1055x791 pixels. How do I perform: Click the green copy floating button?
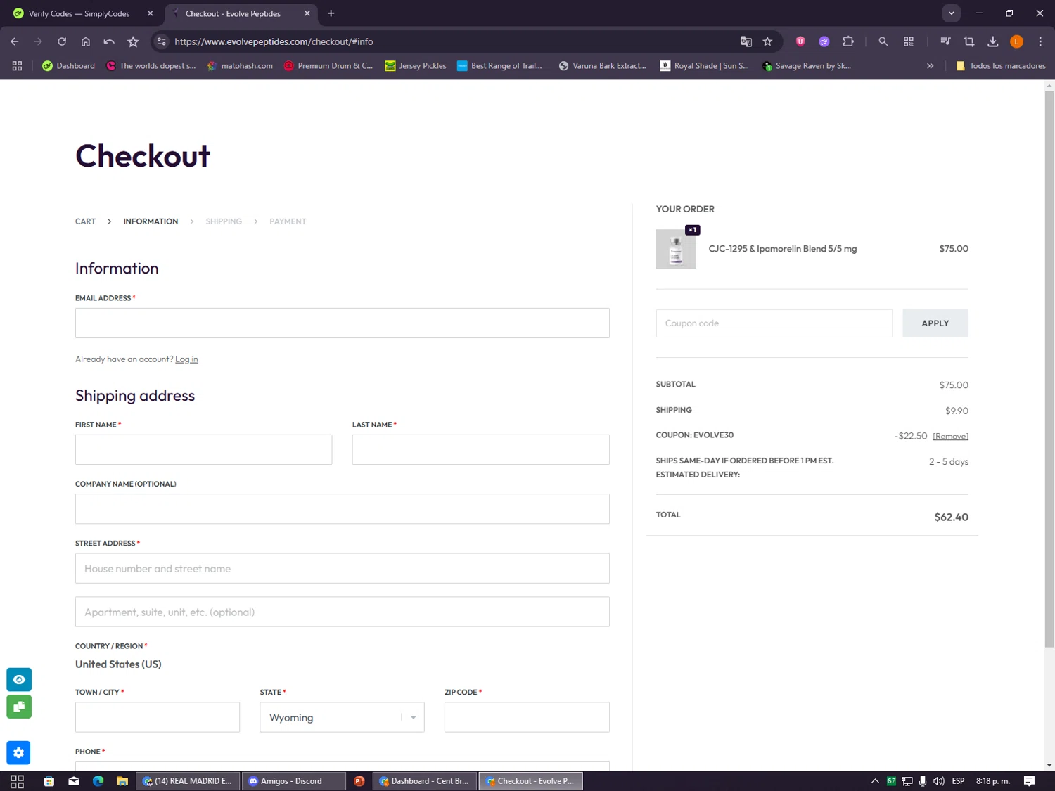tap(19, 707)
